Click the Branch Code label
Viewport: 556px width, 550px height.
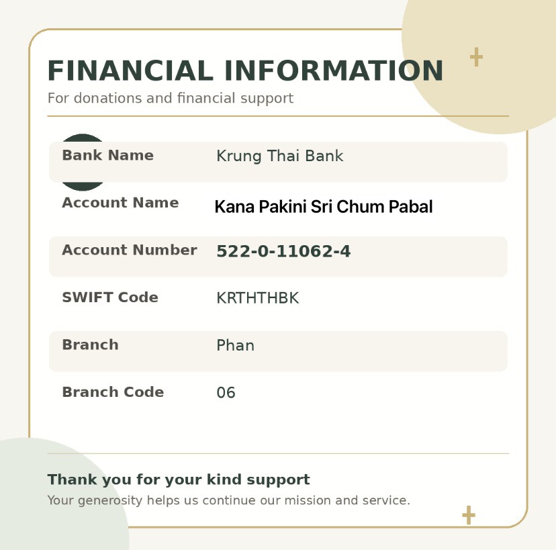(113, 392)
